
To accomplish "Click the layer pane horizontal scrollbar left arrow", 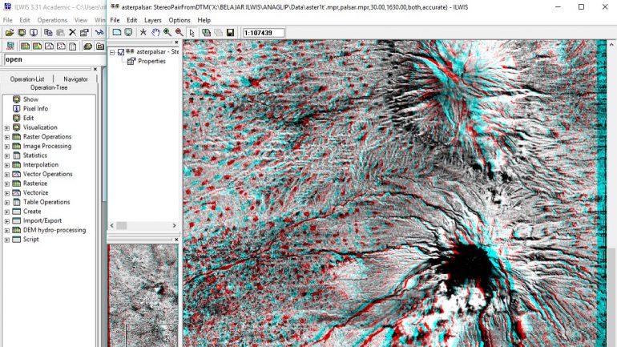I will [x=112, y=225].
